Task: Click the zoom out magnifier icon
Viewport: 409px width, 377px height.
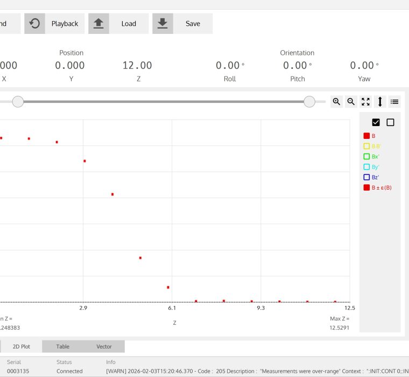Action: click(x=351, y=101)
